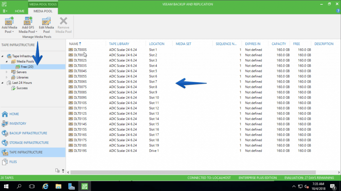
Task: Select the Success tree item
Action: [22, 88]
